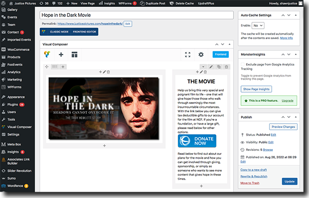Collapse the Publish panel
Screen dimensions: 309x198
(x=296, y=117)
